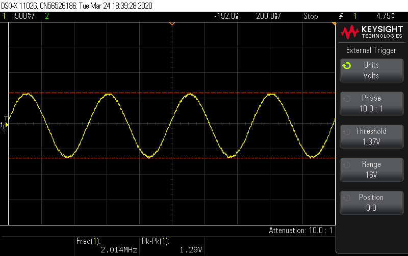
Task: Click the upper orange dashed measurement cursor line
Action: (x=172, y=93)
